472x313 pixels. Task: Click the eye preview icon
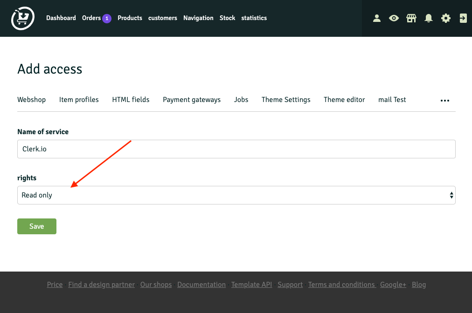[x=394, y=18]
